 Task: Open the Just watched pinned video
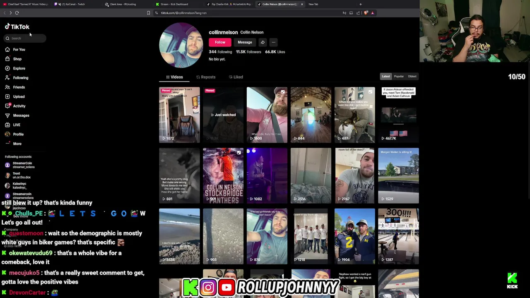[x=223, y=115]
